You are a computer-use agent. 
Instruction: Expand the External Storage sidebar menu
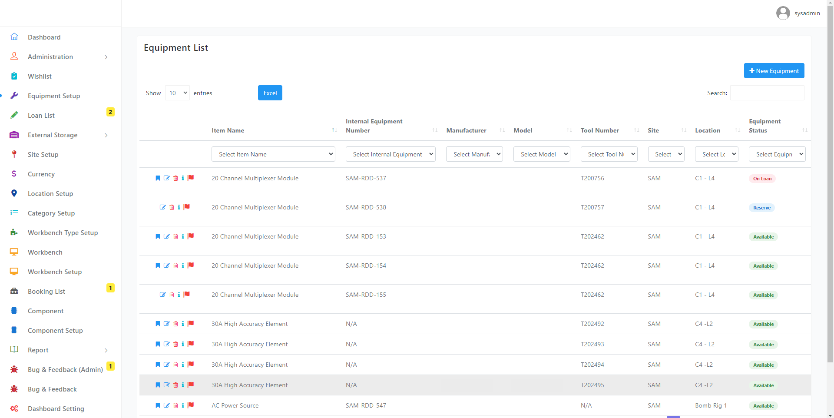(x=61, y=135)
